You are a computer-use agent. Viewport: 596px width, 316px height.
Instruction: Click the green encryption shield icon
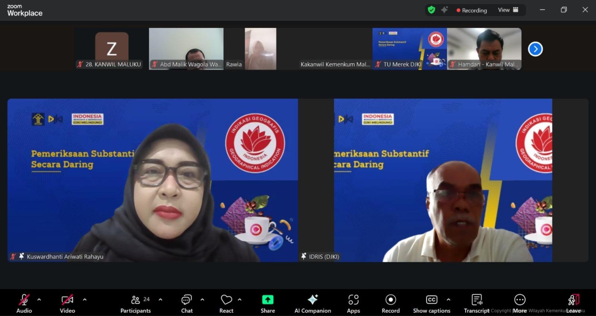pyautogui.click(x=431, y=10)
